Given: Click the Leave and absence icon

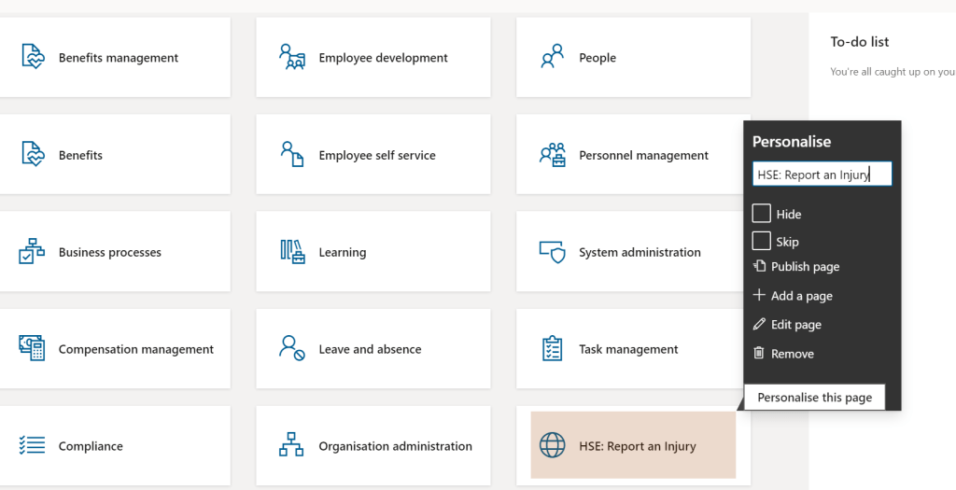Looking at the screenshot, I should (292, 349).
